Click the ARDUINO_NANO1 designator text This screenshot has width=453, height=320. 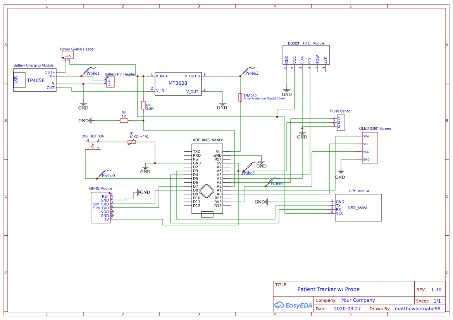tap(208, 140)
